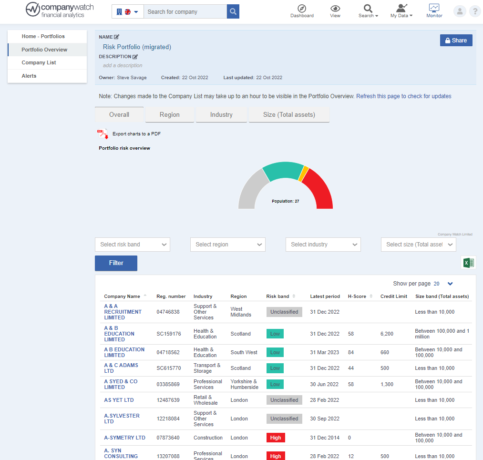This screenshot has width=483, height=460.
Task: Switch to the Region tab
Action: pos(169,114)
